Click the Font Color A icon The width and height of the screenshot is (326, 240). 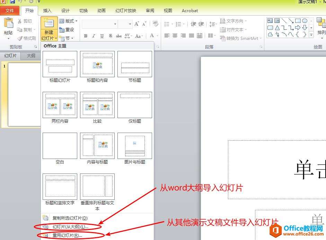coord(152,36)
